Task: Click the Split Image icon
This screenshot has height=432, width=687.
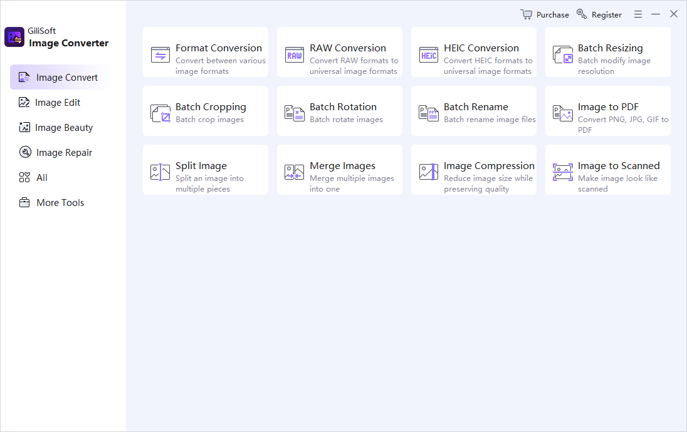Action: (160, 172)
